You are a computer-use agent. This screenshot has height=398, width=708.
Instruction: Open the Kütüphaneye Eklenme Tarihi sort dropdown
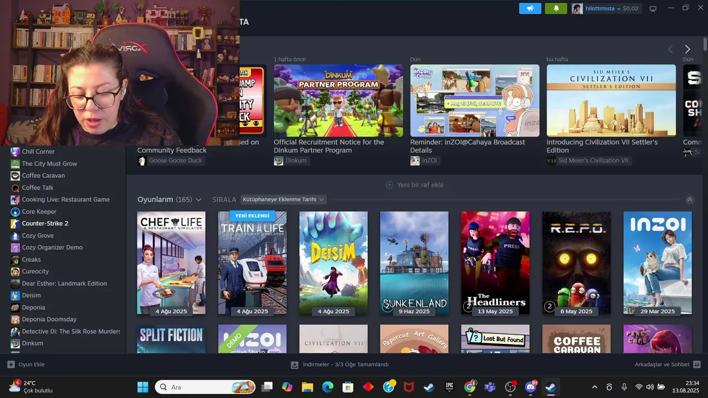coord(283,200)
